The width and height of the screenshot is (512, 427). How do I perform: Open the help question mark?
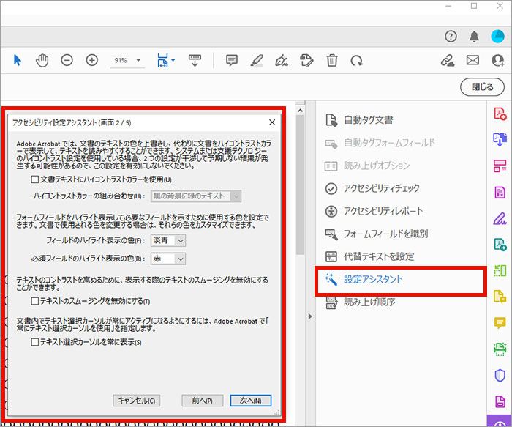pos(451,37)
